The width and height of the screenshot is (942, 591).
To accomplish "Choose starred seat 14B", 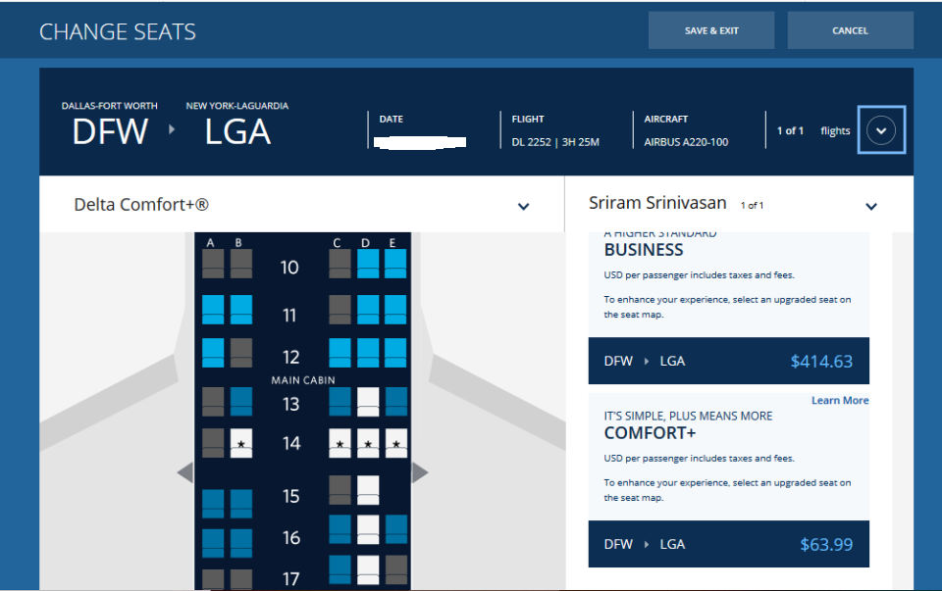I will 241,443.
